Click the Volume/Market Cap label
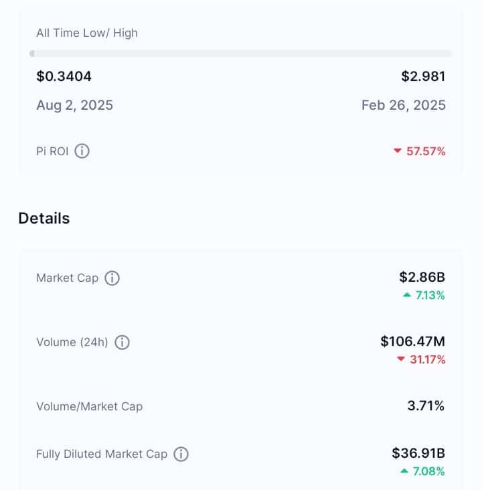Image resolution: width=482 pixels, height=490 pixels. click(90, 406)
